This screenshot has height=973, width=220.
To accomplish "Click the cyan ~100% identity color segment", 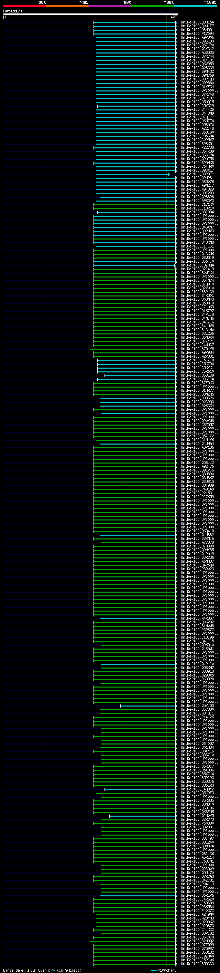I will 196,6.
